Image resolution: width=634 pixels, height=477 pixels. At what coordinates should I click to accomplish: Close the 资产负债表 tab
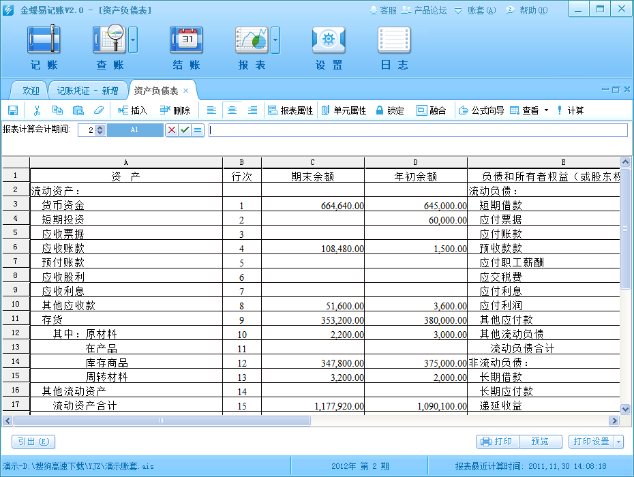185,91
